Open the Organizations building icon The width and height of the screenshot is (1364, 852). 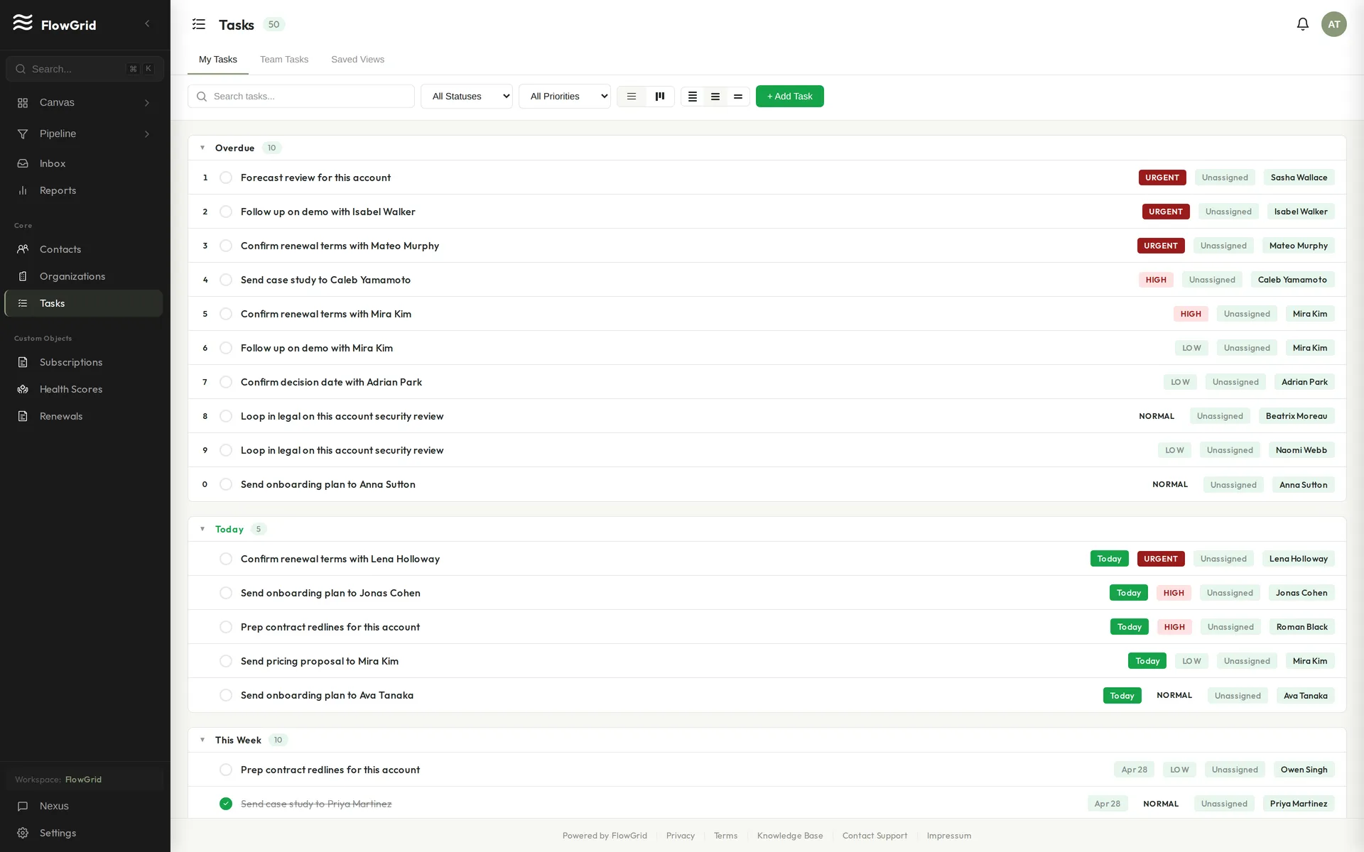coord(23,277)
